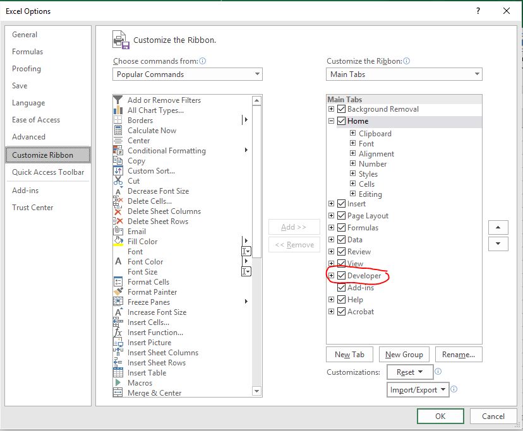Open the Trust Center settings page
This screenshot has width=523, height=431.
pos(33,207)
